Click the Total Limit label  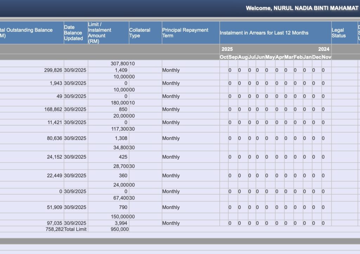pyautogui.click(x=75, y=229)
